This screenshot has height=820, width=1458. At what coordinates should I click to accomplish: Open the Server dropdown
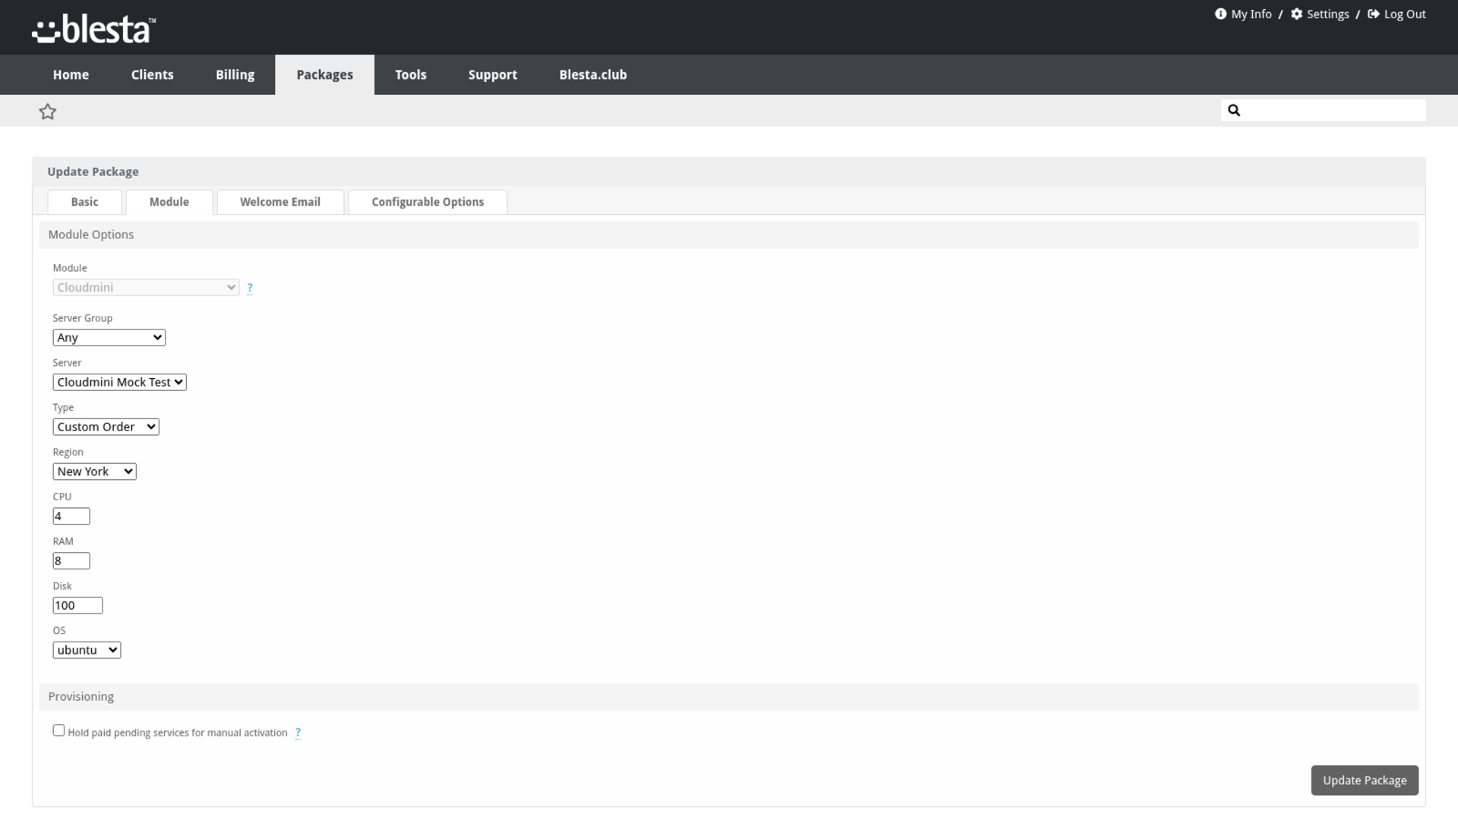point(120,383)
